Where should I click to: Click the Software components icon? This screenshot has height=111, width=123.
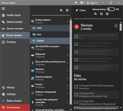click(33, 93)
